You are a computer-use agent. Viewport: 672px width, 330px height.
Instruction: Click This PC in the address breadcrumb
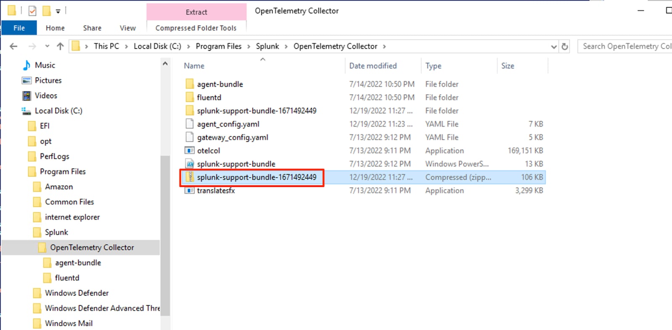[x=106, y=46]
